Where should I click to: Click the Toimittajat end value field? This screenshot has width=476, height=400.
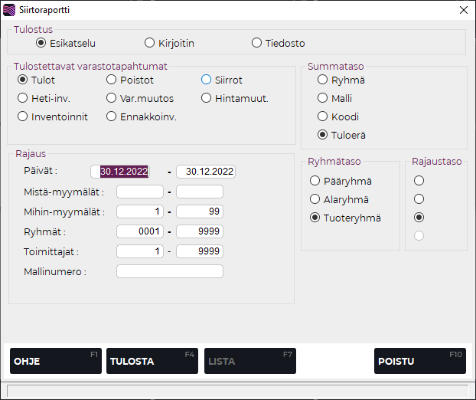tap(199, 251)
